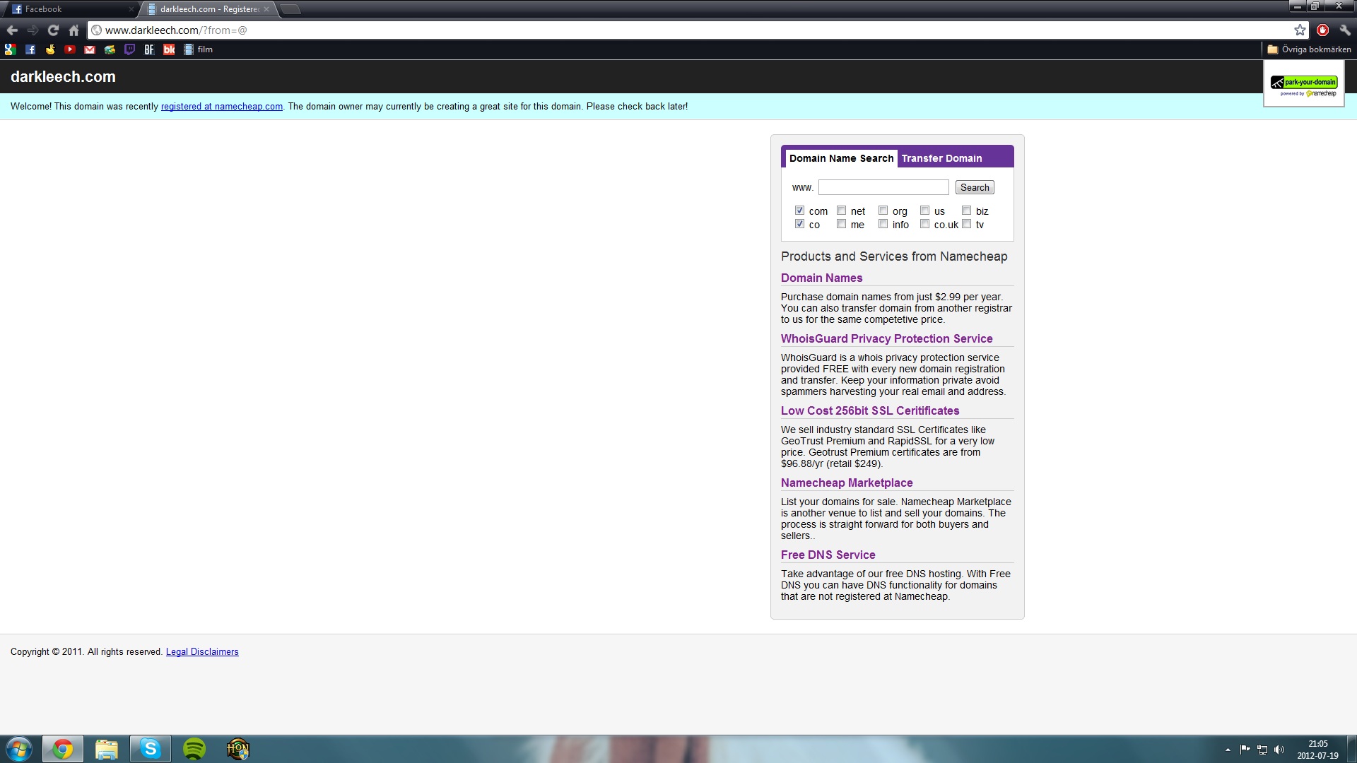Open the Windows Start menu
Viewport: 1357px width, 763px height.
(x=19, y=749)
